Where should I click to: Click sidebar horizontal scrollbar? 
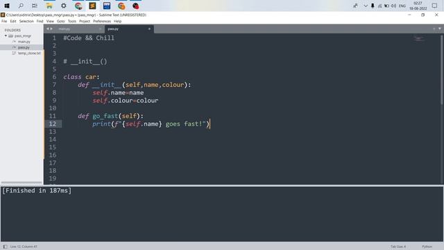pos(22,182)
